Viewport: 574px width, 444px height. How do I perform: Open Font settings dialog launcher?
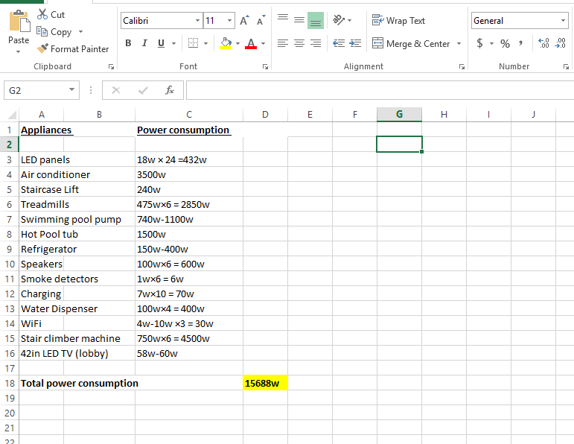click(x=265, y=66)
